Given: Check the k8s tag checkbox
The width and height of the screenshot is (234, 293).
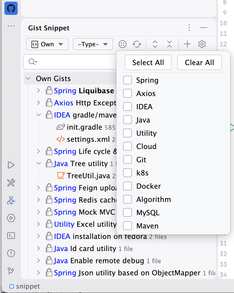Looking at the screenshot, I should point(127,173).
